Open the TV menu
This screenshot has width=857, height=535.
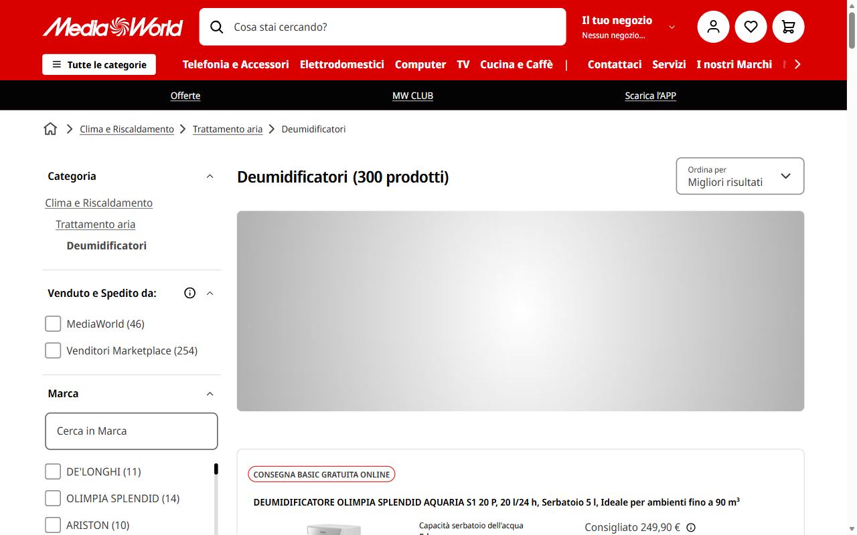click(x=463, y=64)
